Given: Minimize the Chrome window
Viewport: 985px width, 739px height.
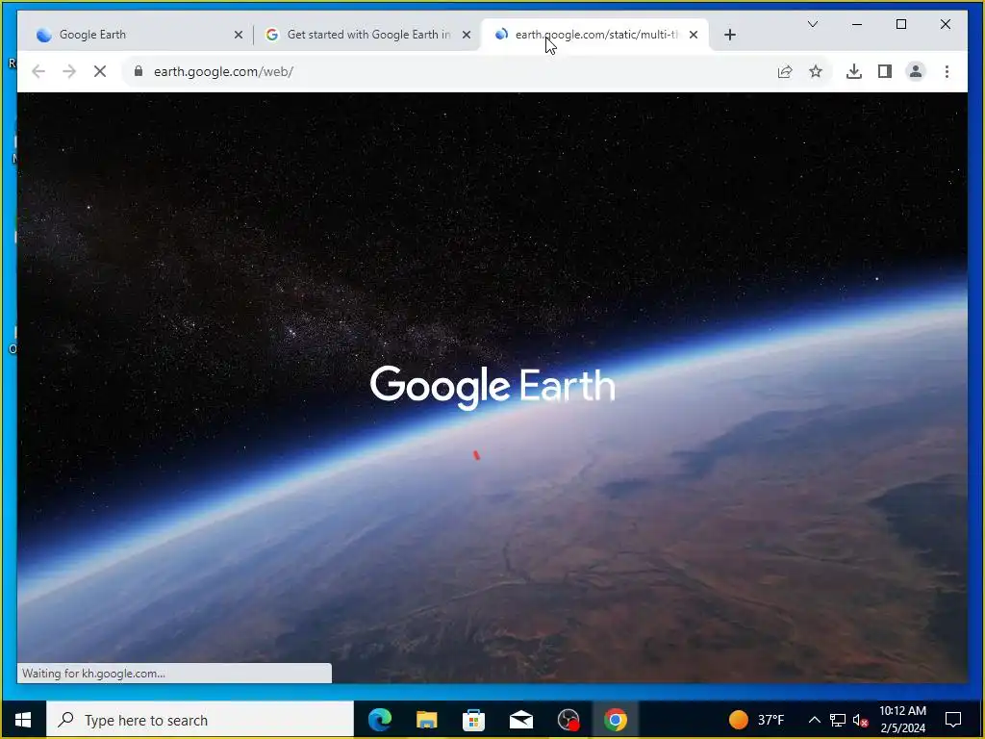Looking at the screenshot, I should (857, 24).
